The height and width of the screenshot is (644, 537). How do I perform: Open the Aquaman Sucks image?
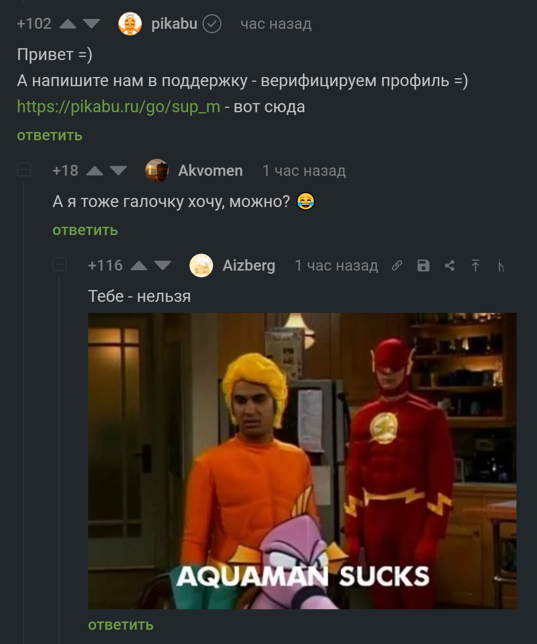coord(302,461)
